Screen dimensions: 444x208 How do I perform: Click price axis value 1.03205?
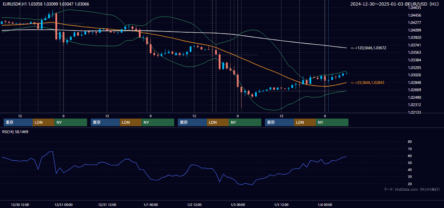coord(414,68)
